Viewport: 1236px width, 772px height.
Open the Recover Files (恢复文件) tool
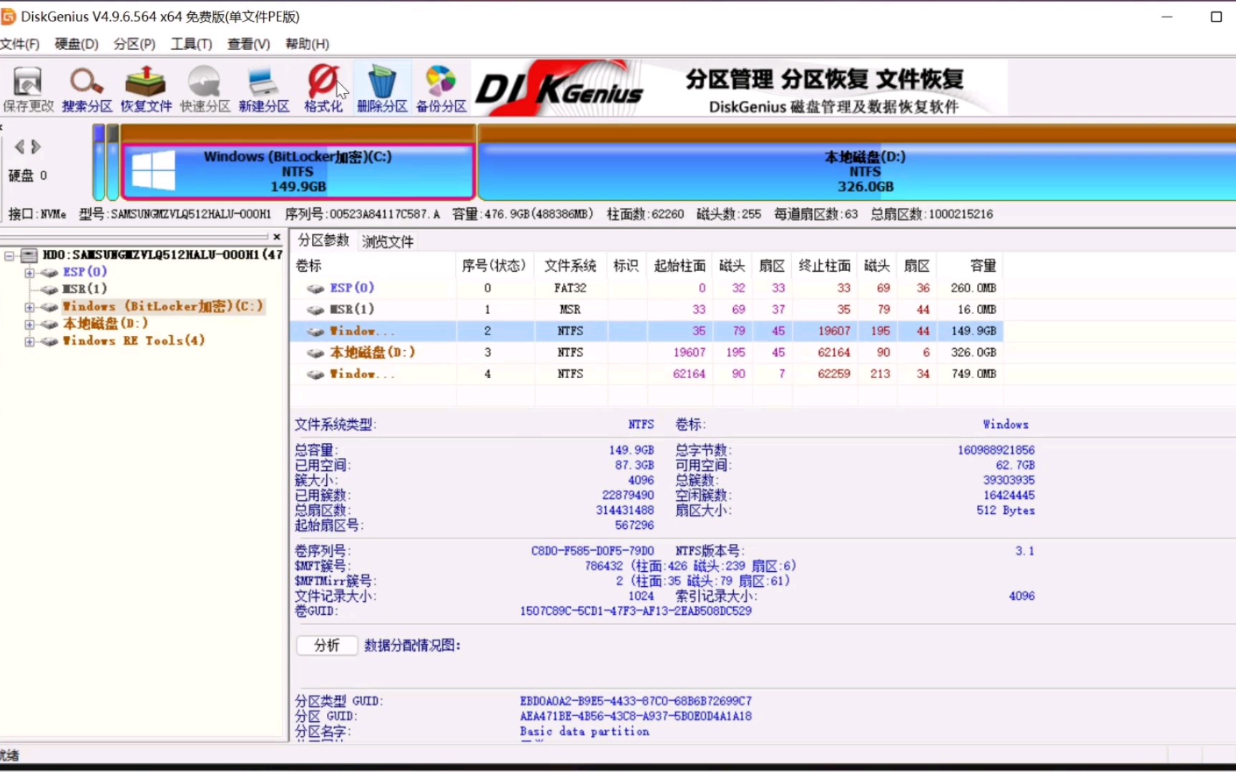click(x=146, y=89)
